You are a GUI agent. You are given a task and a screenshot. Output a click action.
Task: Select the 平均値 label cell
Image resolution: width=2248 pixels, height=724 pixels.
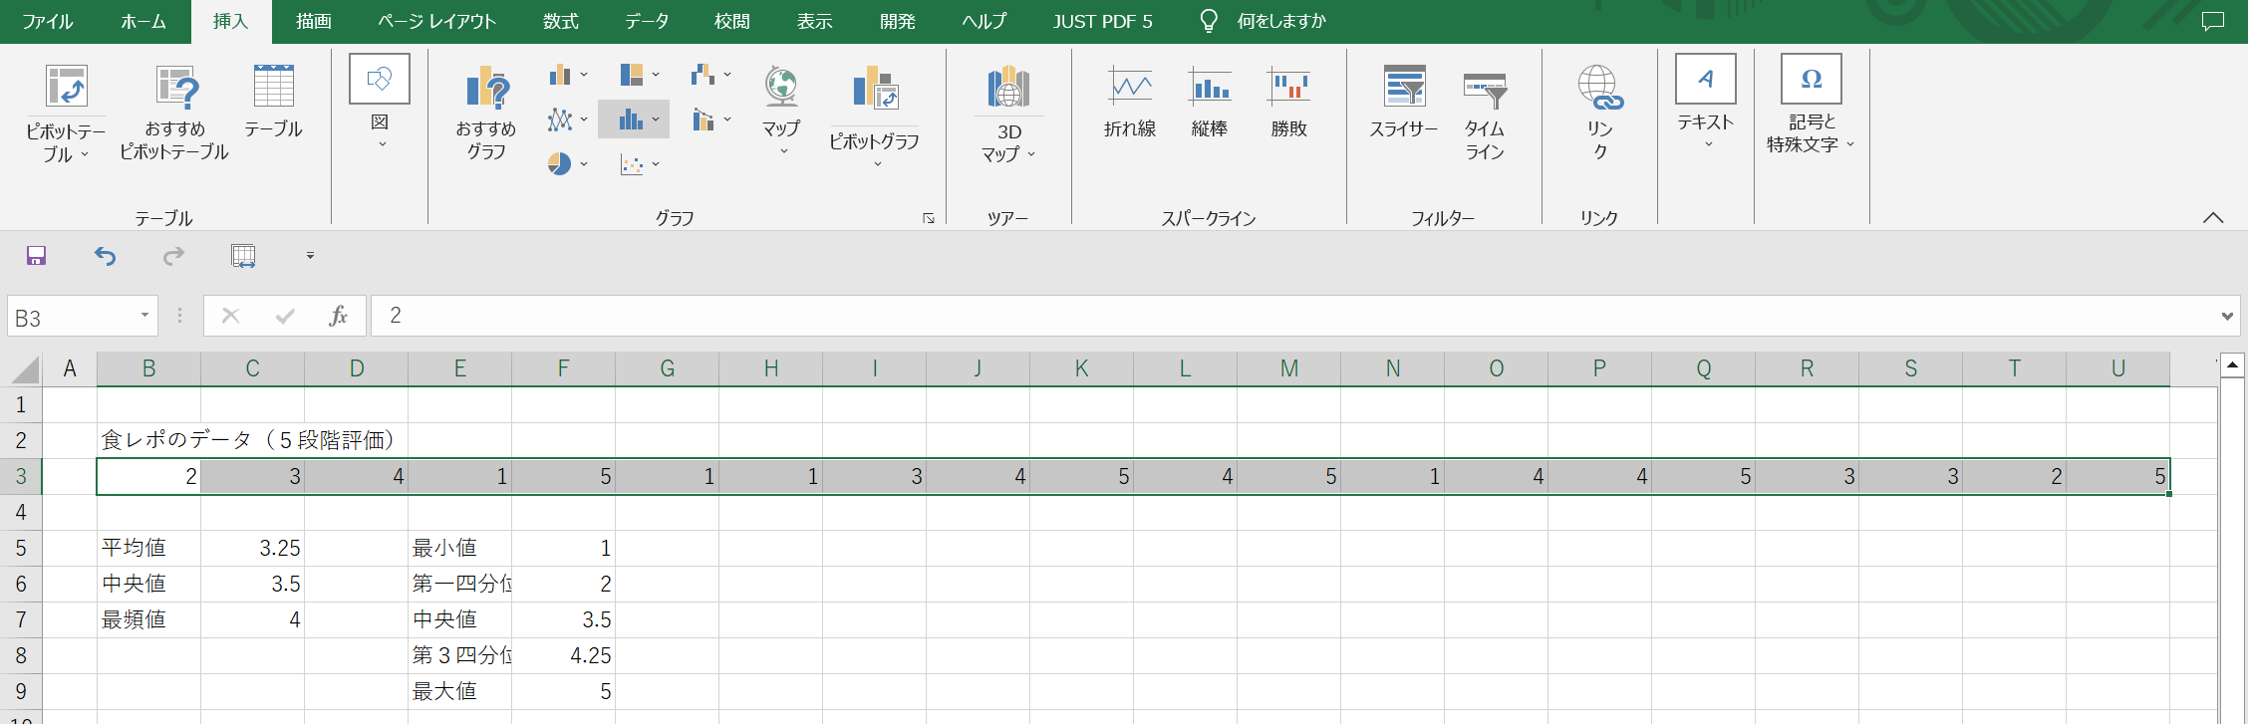(148, 548)
